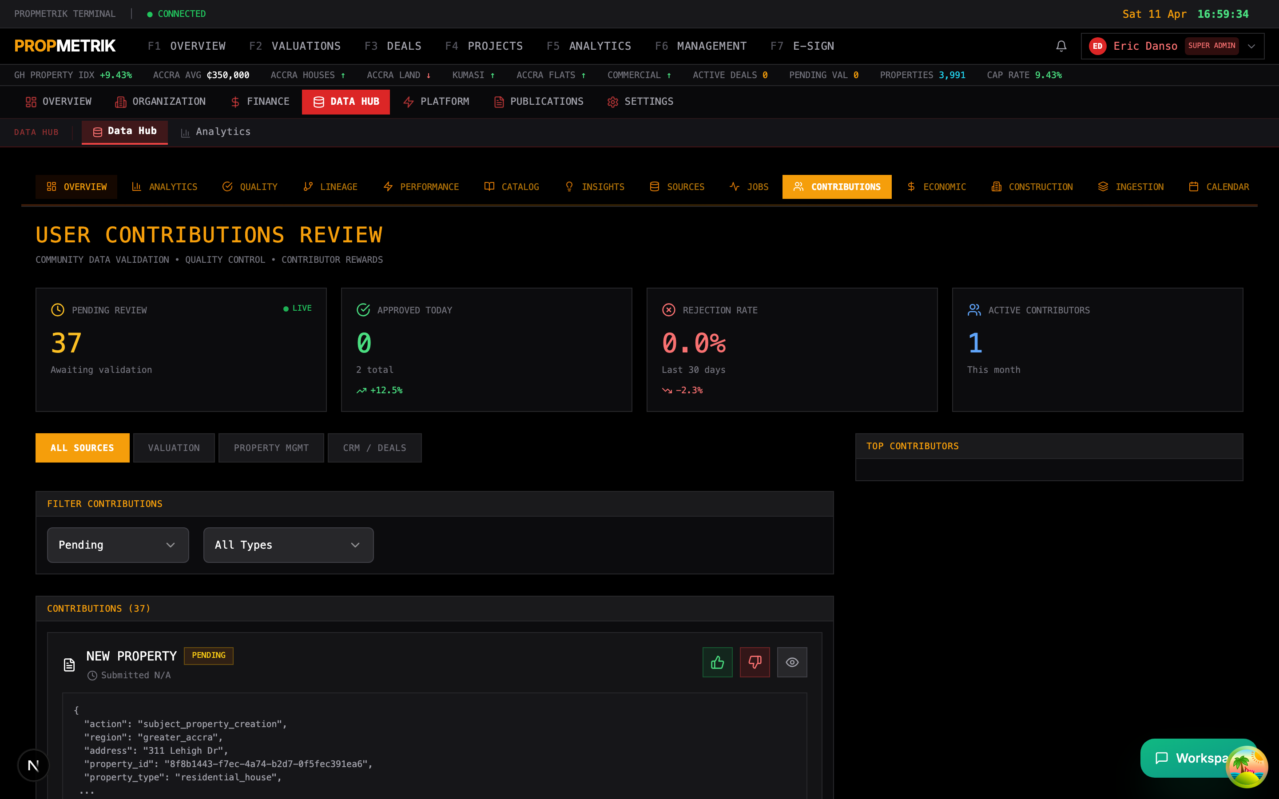
Task: Click the CONTRIBUTIONS (37) heading
Action: [99, 608]
